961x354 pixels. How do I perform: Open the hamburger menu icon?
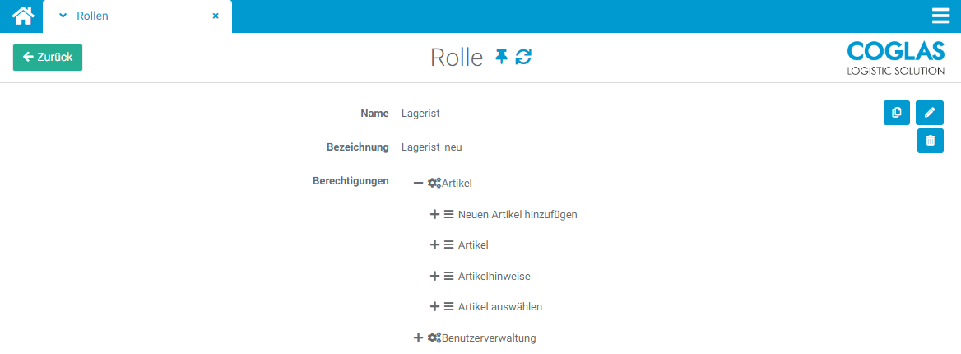pyautogui.click(x=940, y=16)
